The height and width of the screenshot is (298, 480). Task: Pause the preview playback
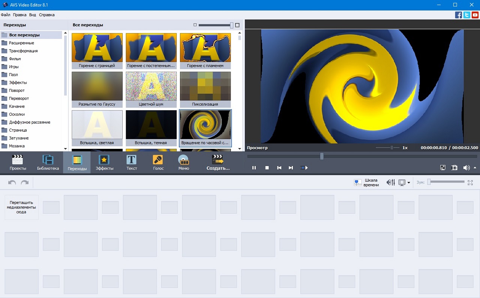coord(254,168)
